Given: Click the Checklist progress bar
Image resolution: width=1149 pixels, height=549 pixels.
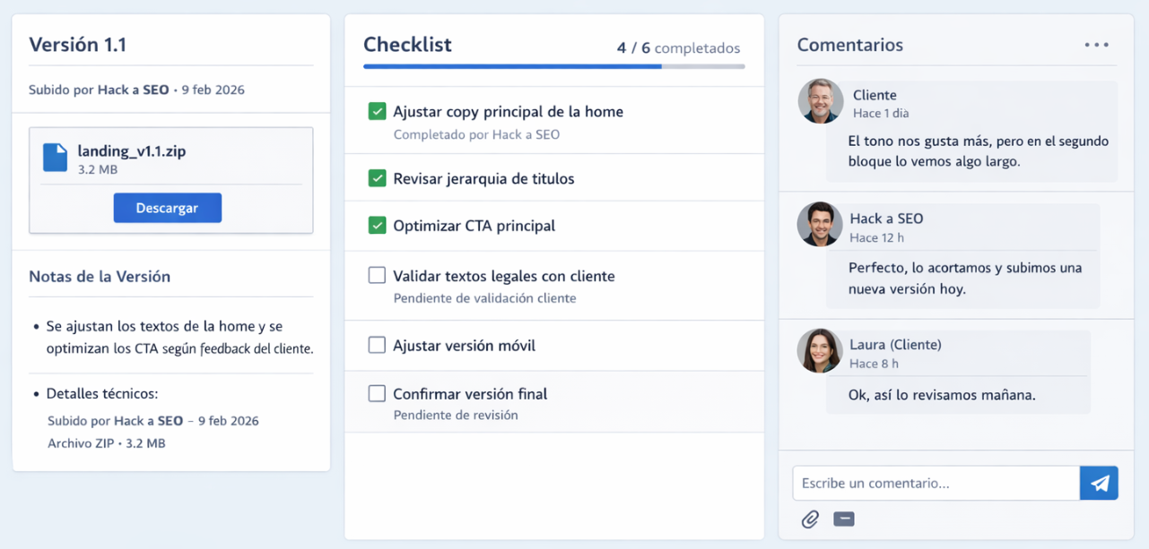Looking at the screenshot, I should (x=552, y=66).
